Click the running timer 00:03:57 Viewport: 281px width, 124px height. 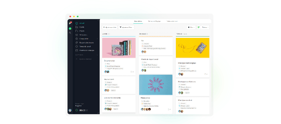pos(84,110)
